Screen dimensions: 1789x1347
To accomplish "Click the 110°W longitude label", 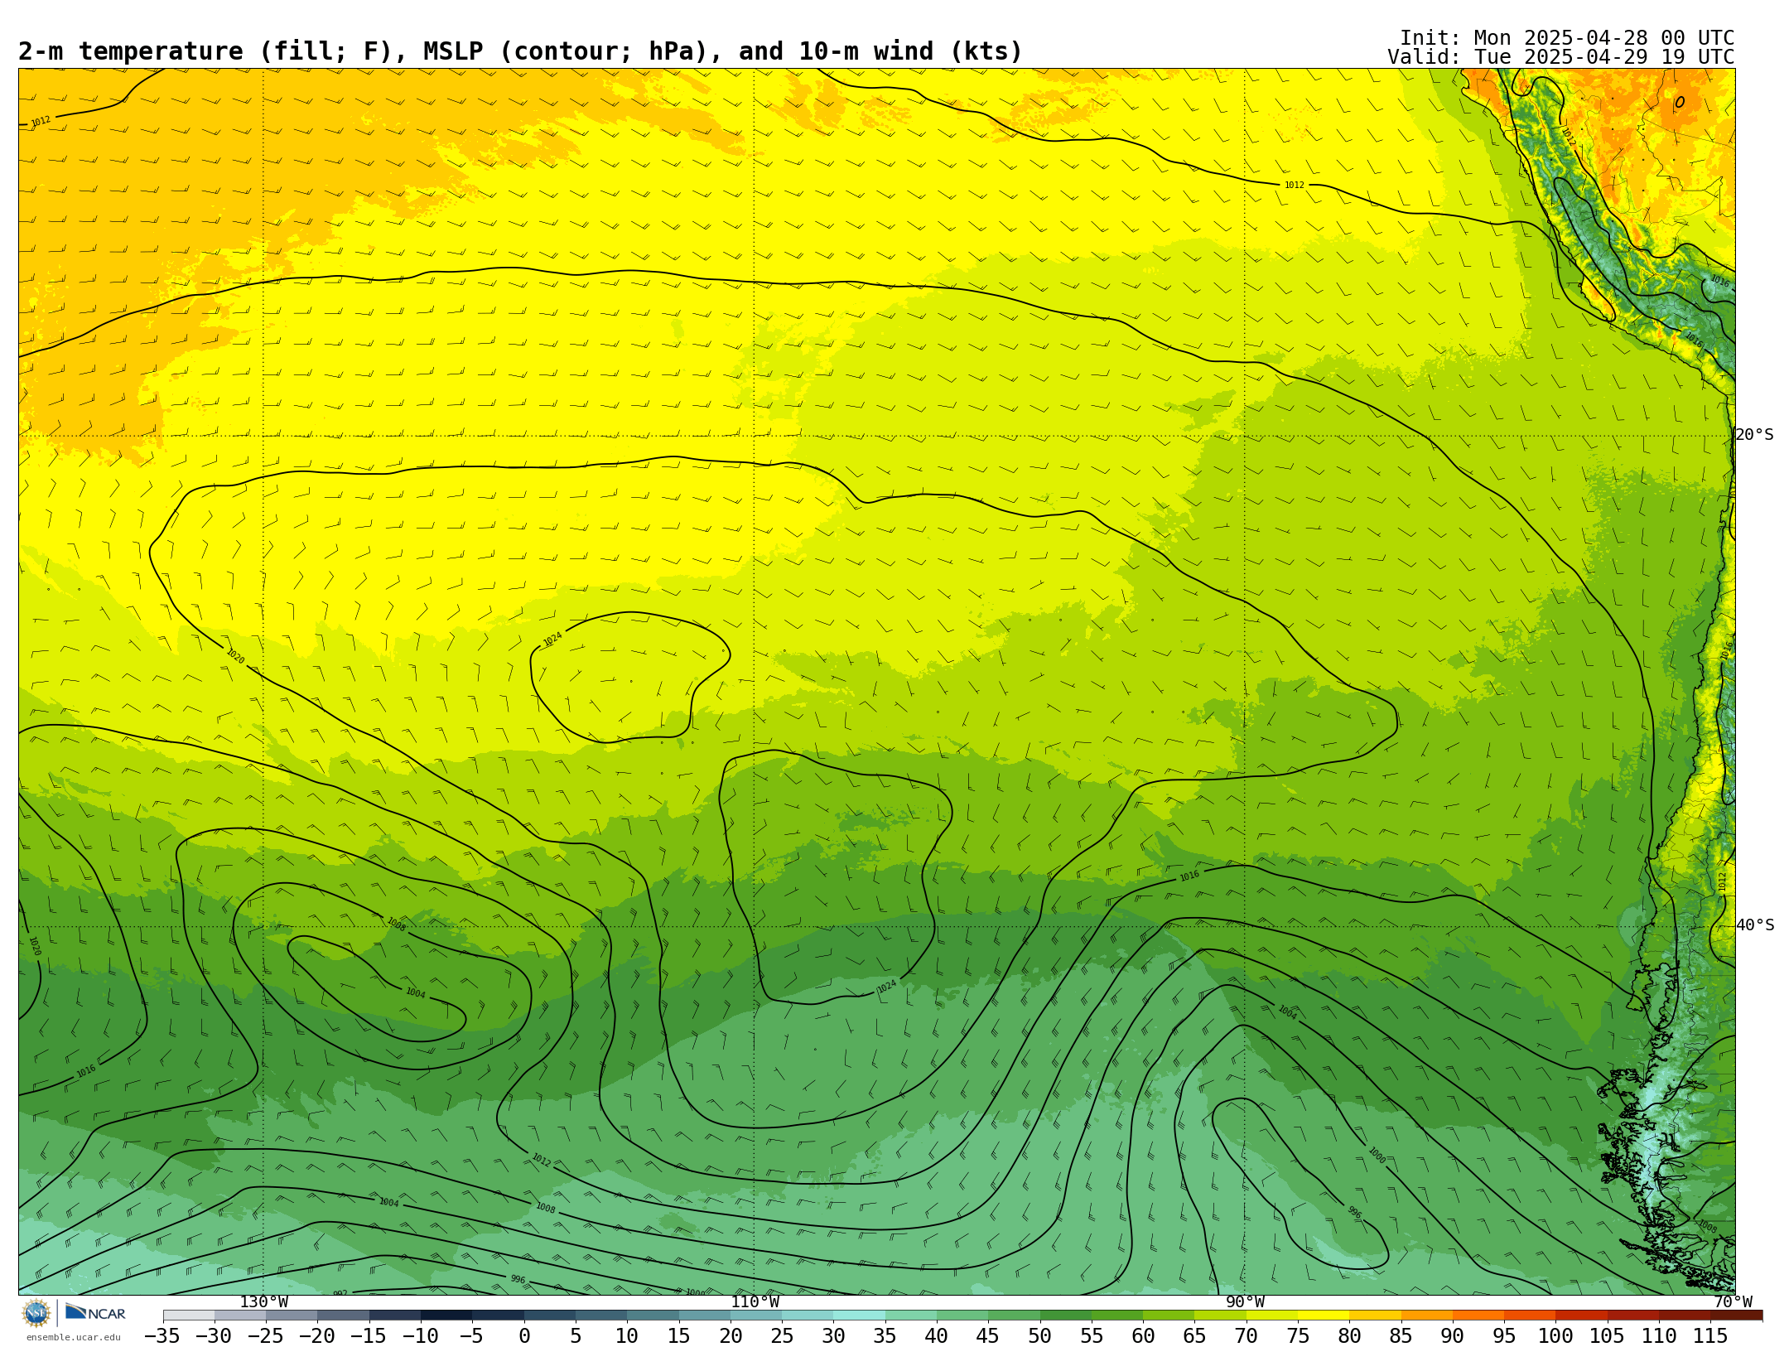I will pos(755,1302).
